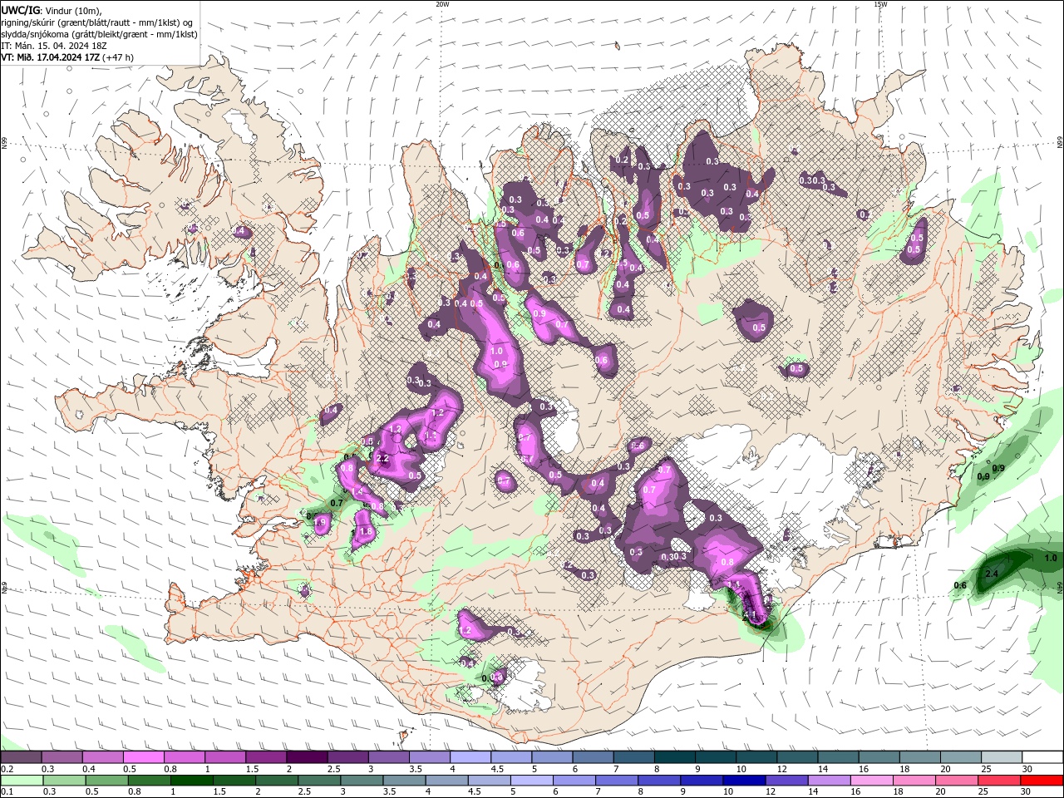
Task: Click the '0.2' label in the snow legend
Action: [x=7, y=769]
